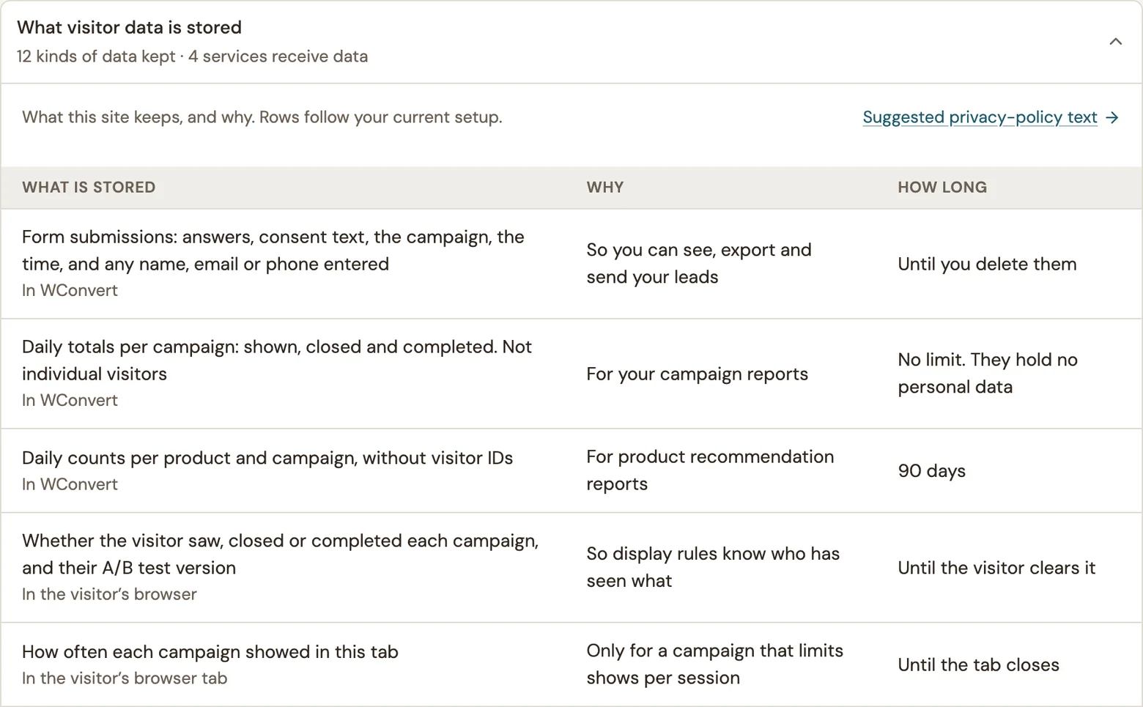Click the HOW LONG column header
Viewport: 1143px width, 707px height.
click(x=942, y=187)
